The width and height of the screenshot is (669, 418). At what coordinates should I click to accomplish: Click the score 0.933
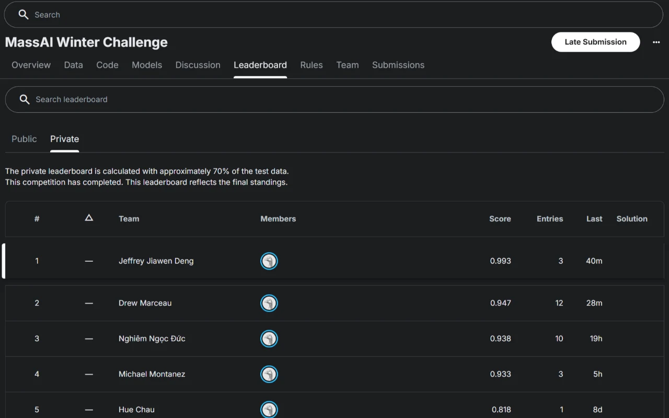pyautogui.click(x=501, y=374)
